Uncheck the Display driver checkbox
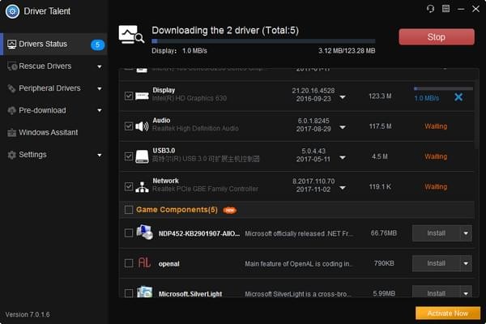Image resolution: width=486 pixels, height=324 pixels. [x=129, y=96]
